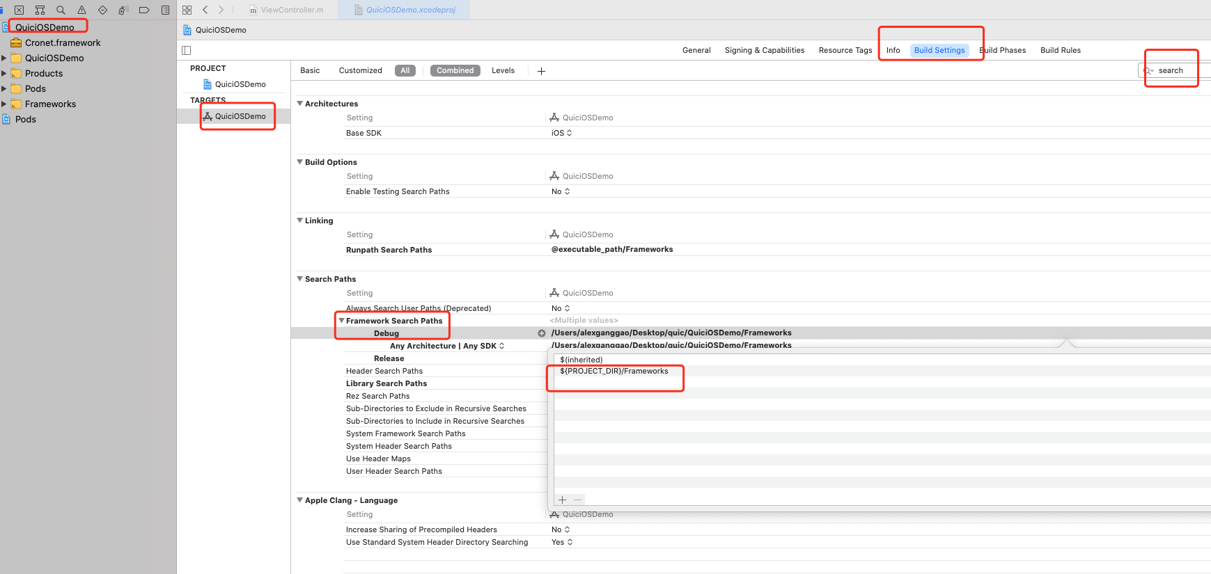This screenshot has width=1211, height=574.
Task: Switch to the Build Phases tab
Action: [1003, 50]
